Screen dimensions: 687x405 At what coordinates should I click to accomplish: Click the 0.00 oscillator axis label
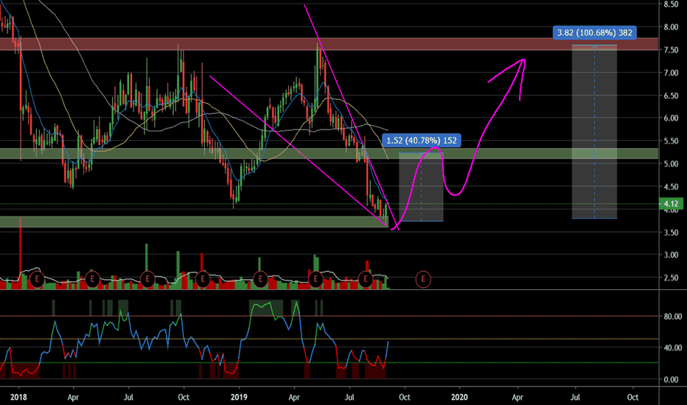click(672, 380)
